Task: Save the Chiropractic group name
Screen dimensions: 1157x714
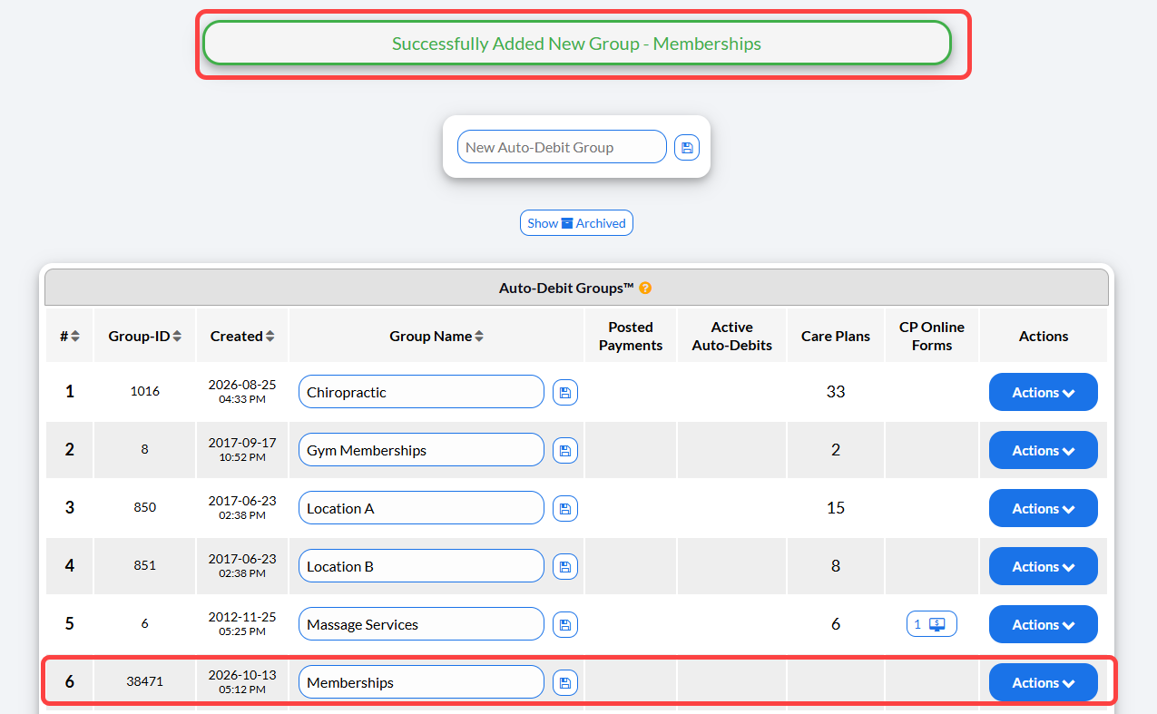Action: pos(565,393)
